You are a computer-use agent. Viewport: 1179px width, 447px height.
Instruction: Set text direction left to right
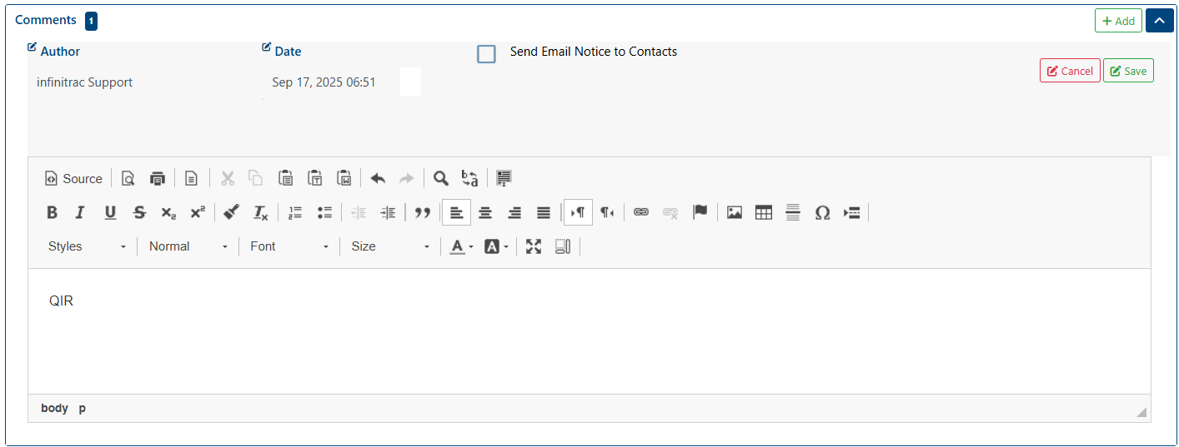[x=578, y=212]
